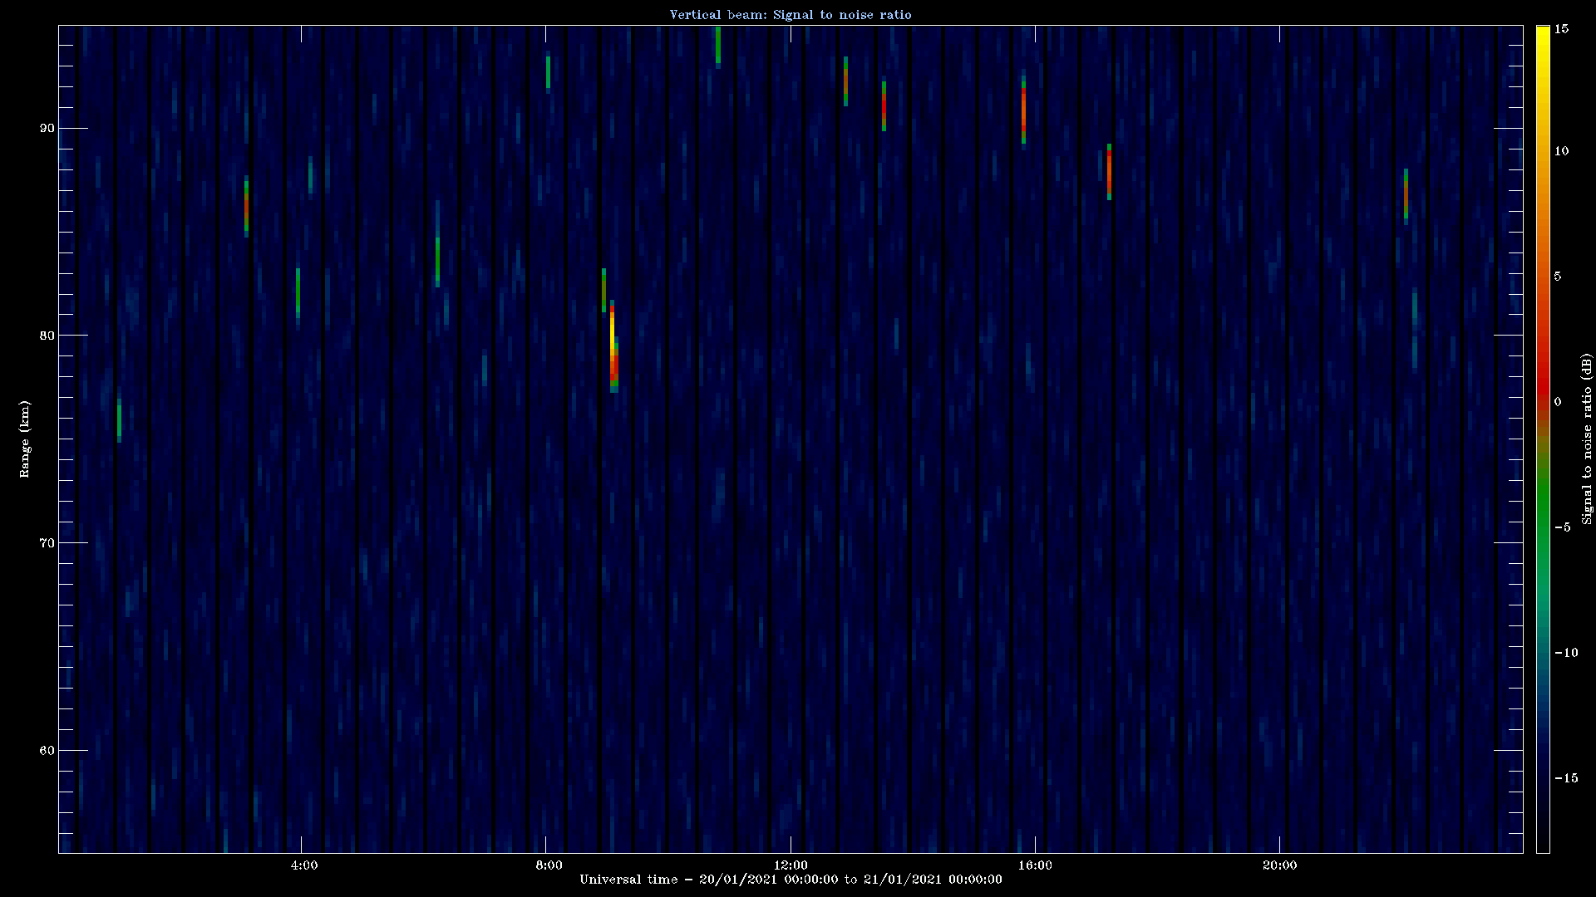Click the 90 km range tick label

(47, 128)
